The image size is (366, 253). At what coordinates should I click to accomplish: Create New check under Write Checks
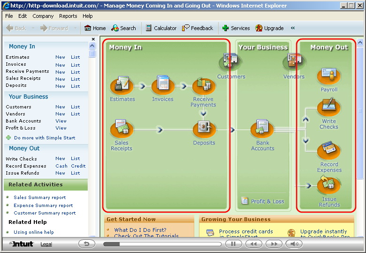coord(60,159)
